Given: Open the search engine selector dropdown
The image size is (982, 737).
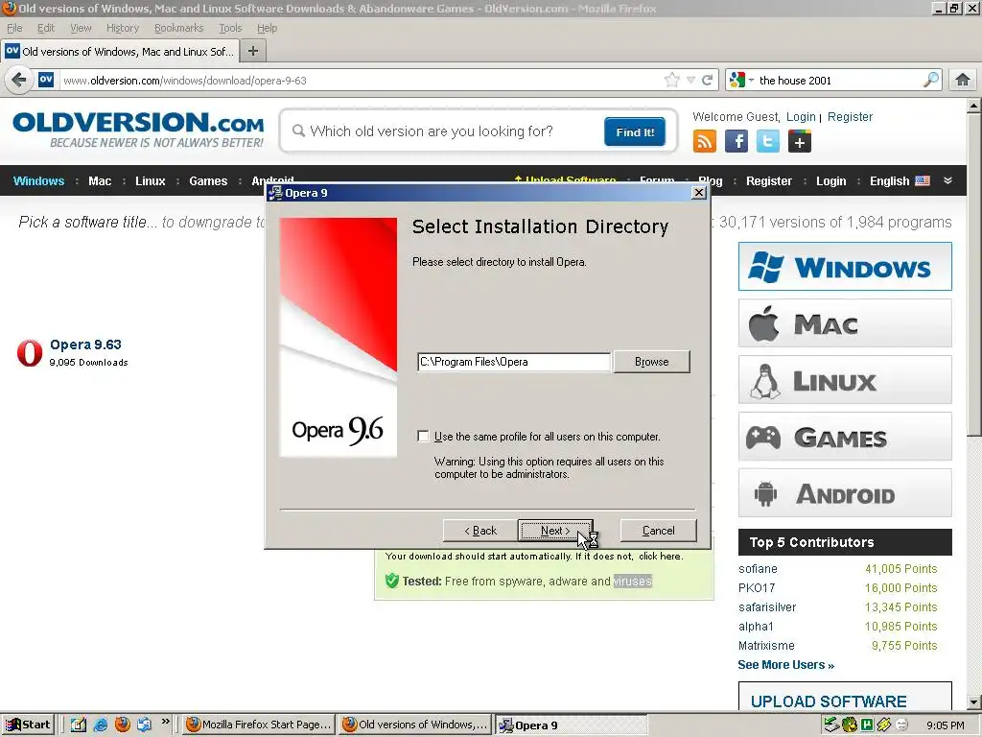Looking at the screenshot, I should pyautogui.click(x=741, y=80).
